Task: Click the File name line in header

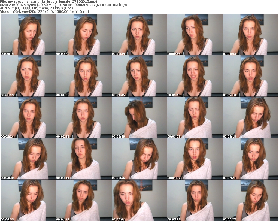Action: click(x=49, y=2)
